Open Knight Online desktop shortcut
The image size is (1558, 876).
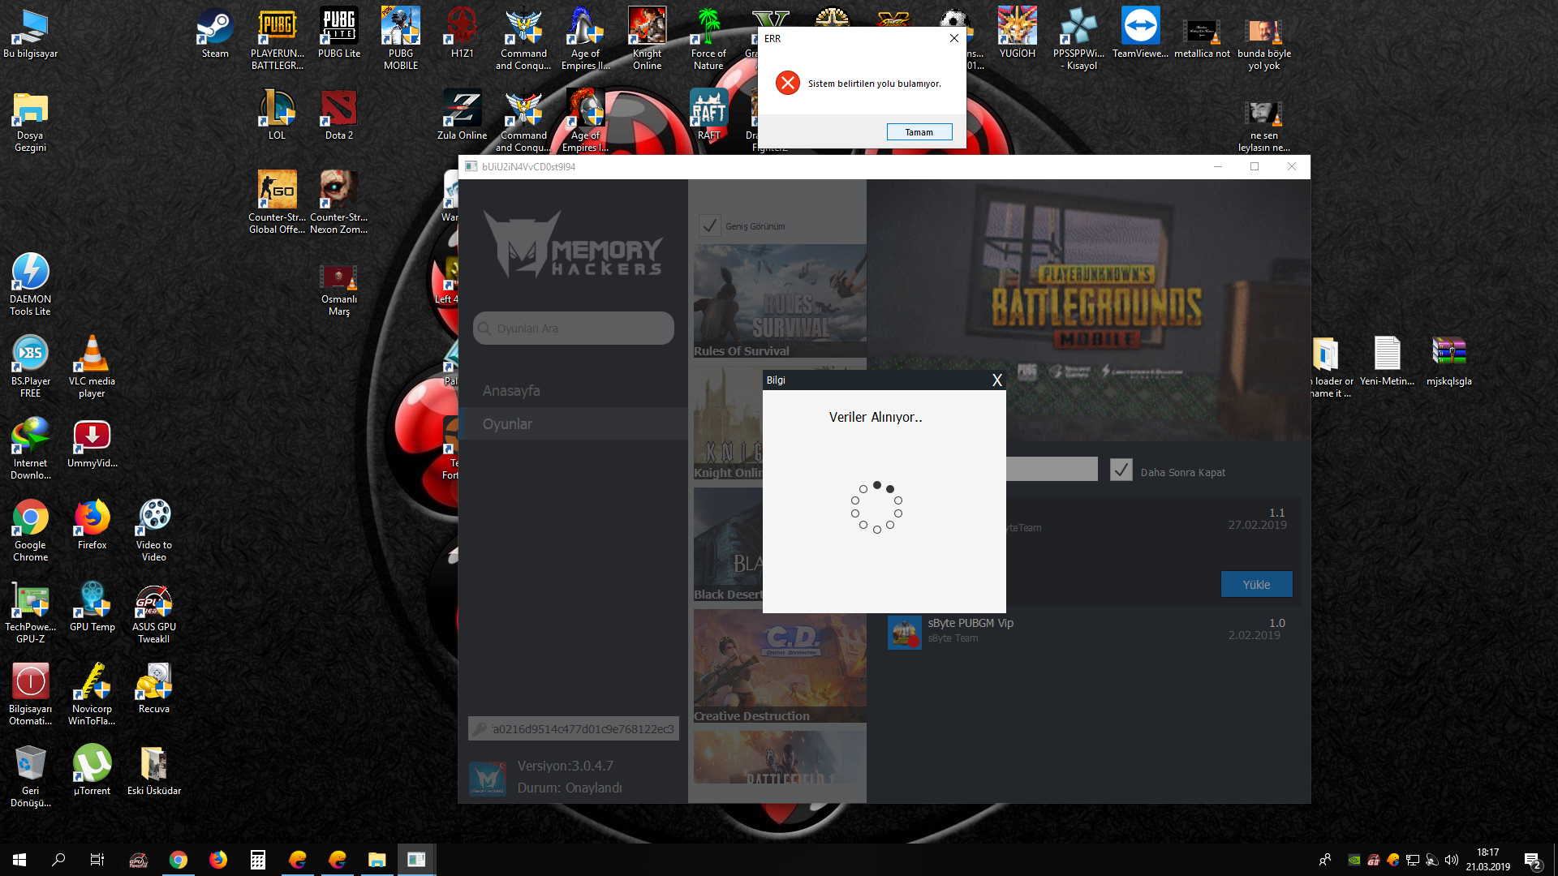click(x=647, y=39)
